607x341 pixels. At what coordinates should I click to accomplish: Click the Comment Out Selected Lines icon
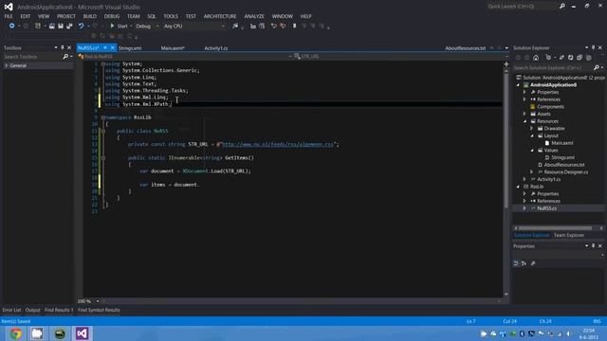(253, 26)
